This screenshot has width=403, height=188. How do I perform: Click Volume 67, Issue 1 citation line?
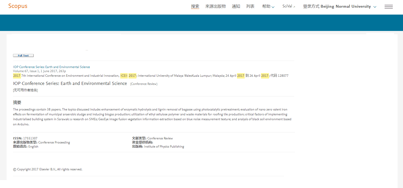[x=39, y=71]
